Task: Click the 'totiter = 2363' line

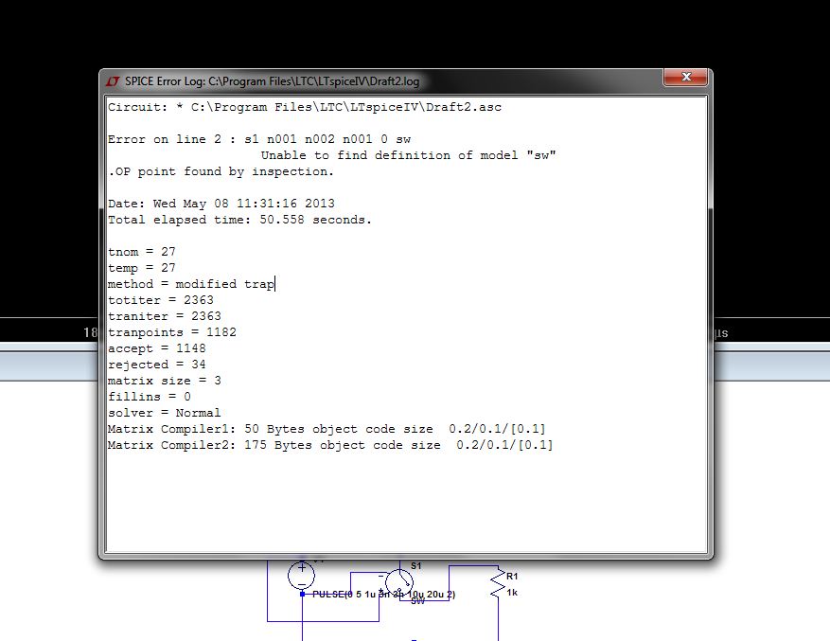Action: point(160,300)
